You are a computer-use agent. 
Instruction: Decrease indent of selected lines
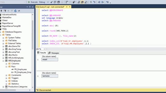pyautogui.click(x=99, y=2)
